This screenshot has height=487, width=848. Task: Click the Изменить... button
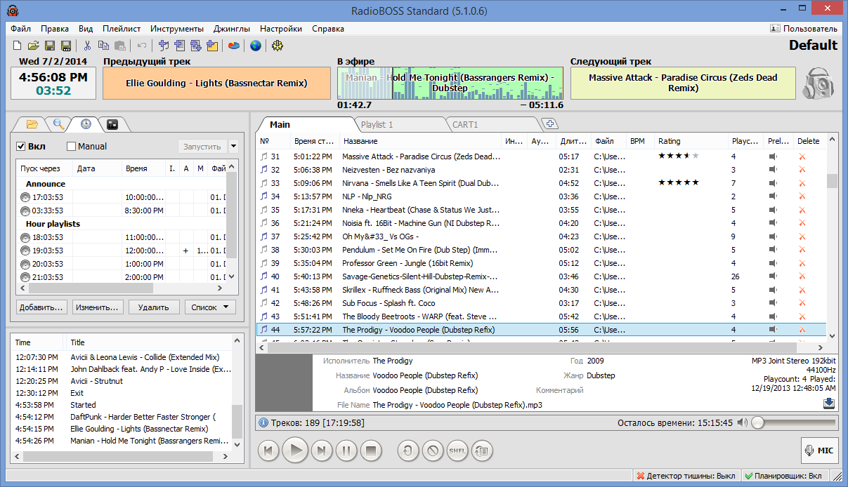coord(98,307)
